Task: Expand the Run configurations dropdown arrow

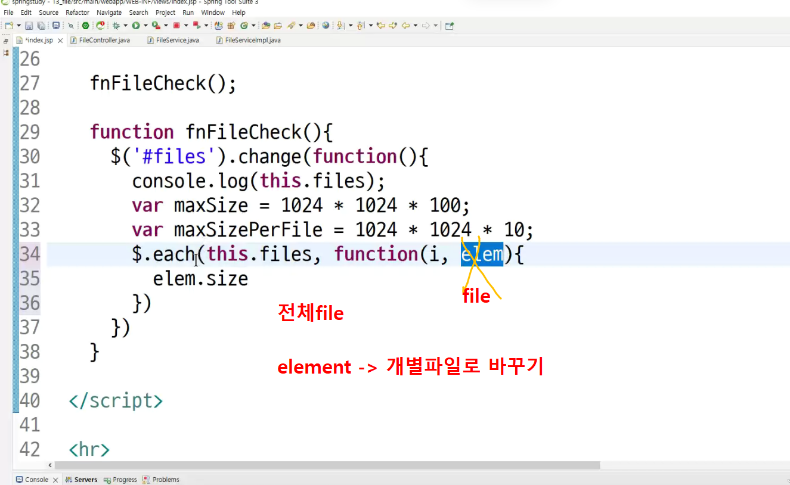Action: click(145, 26)
